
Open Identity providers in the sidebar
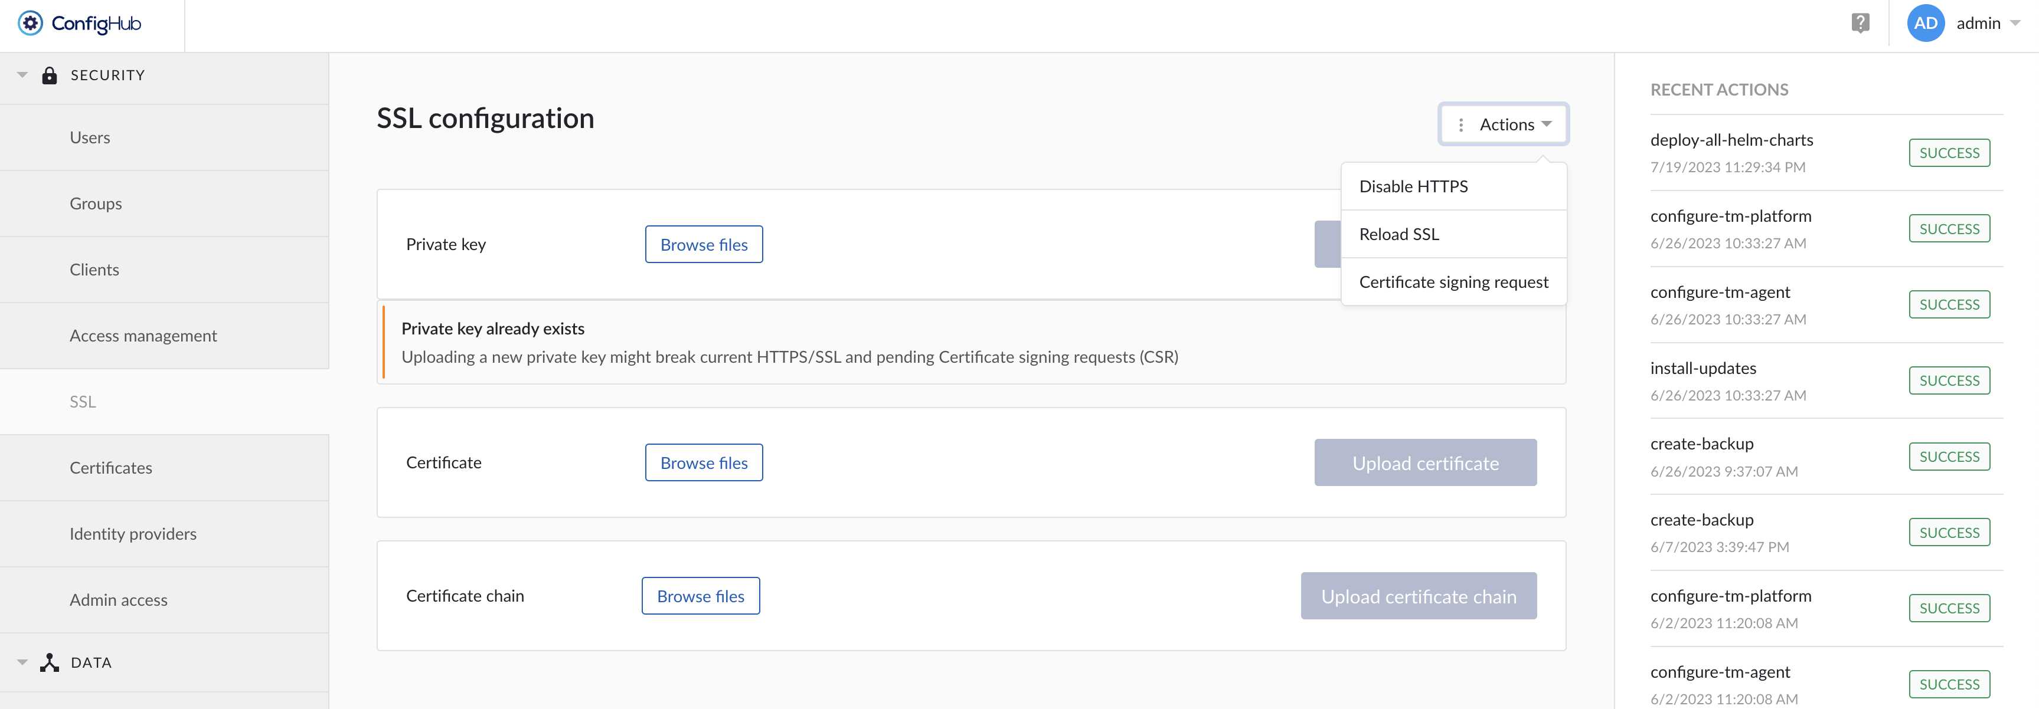pyautogui.click(x=132, y=533)
